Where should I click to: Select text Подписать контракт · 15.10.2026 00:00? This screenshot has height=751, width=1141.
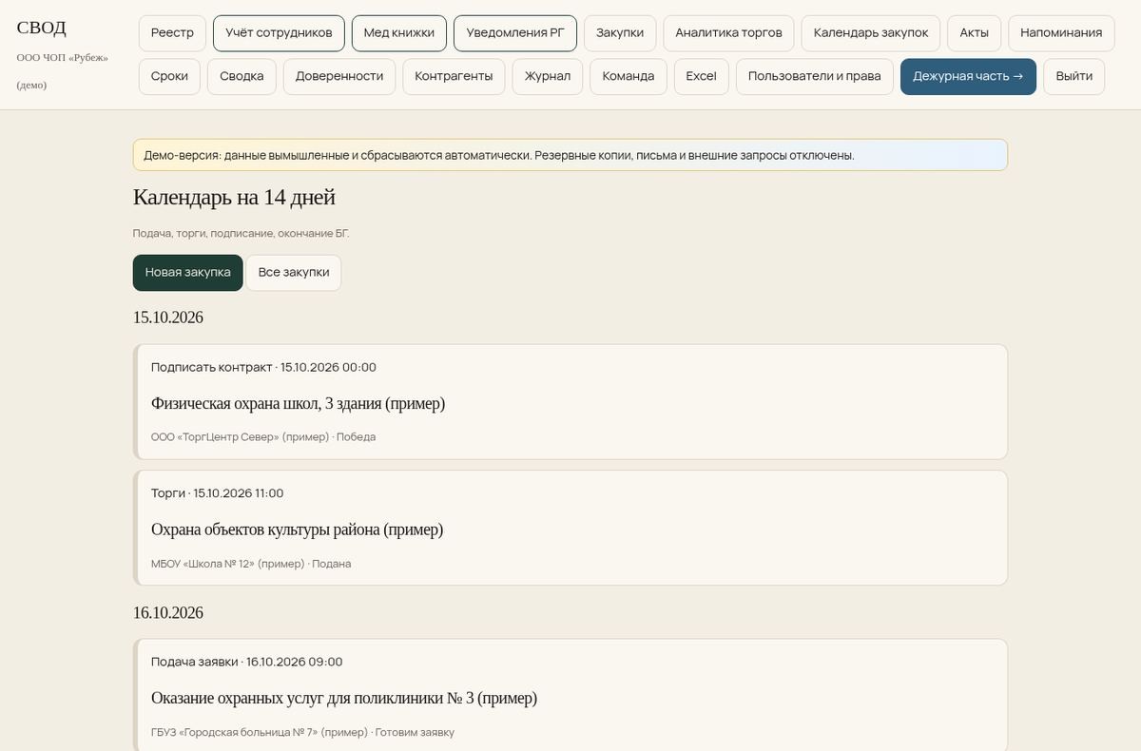[263, 367]
